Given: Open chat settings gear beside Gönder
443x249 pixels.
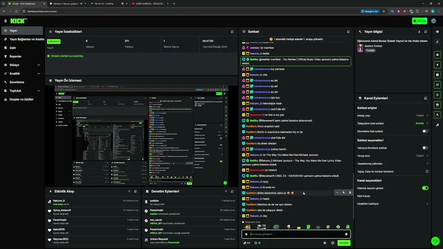Looking at the screenshot, I should (x=325, y=243).
